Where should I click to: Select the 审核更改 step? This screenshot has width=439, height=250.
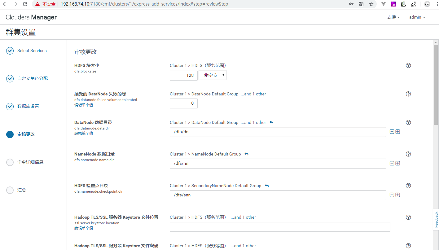click(26, 134)
